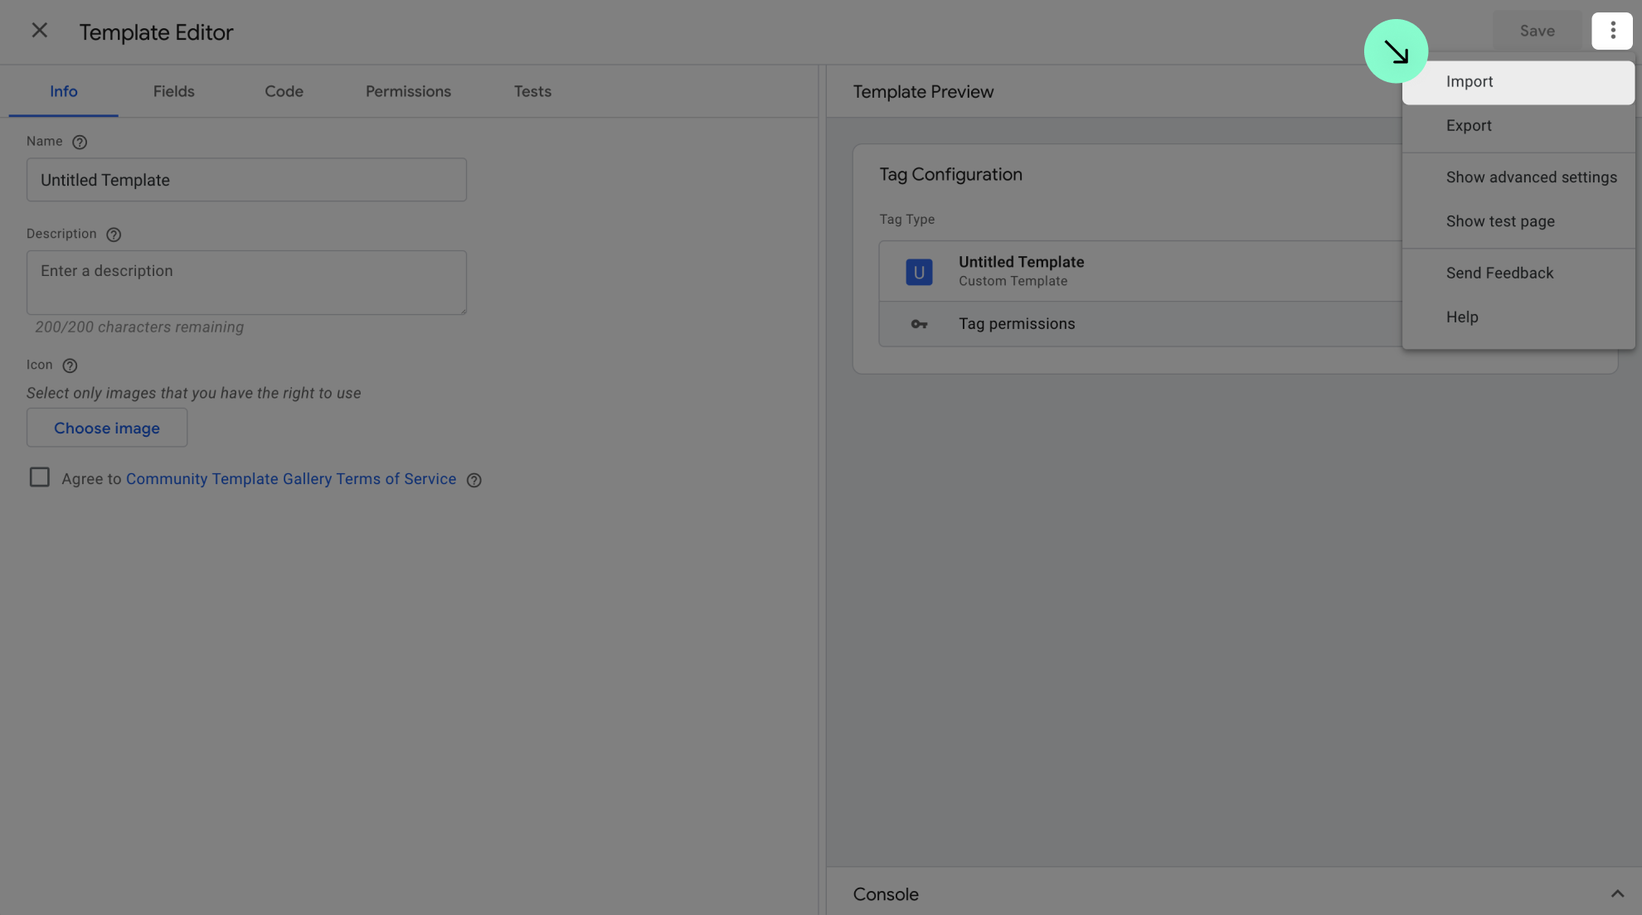Viewport: 1642px width, 915px height.
Task: Open the three-dot more options menu
Action: [x=1612, y=31]
